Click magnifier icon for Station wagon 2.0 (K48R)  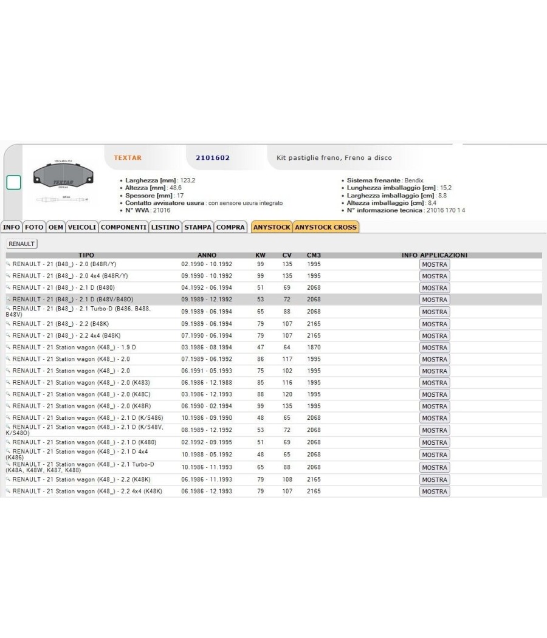tap(8, 406)
